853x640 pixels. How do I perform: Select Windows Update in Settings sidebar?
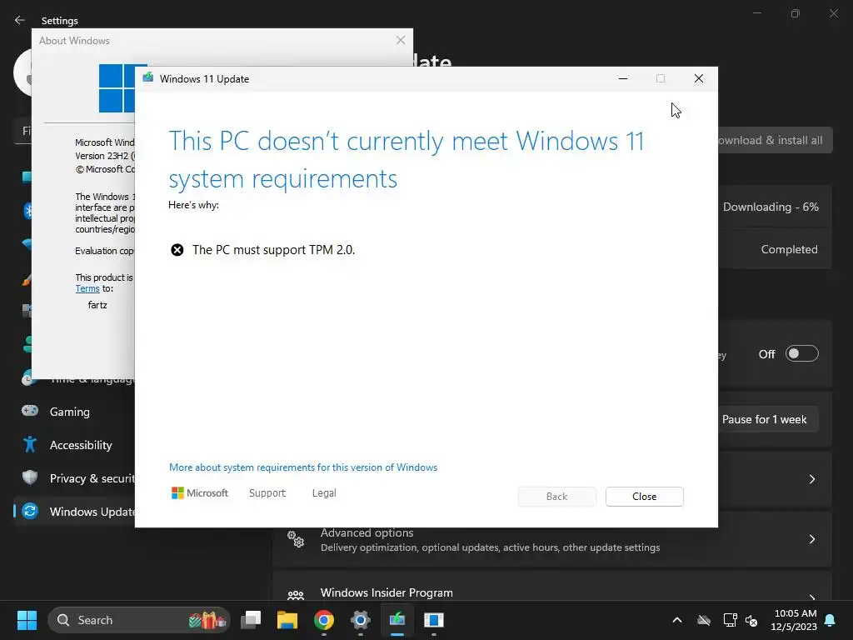pyautogui.click(x=74, y=512)
